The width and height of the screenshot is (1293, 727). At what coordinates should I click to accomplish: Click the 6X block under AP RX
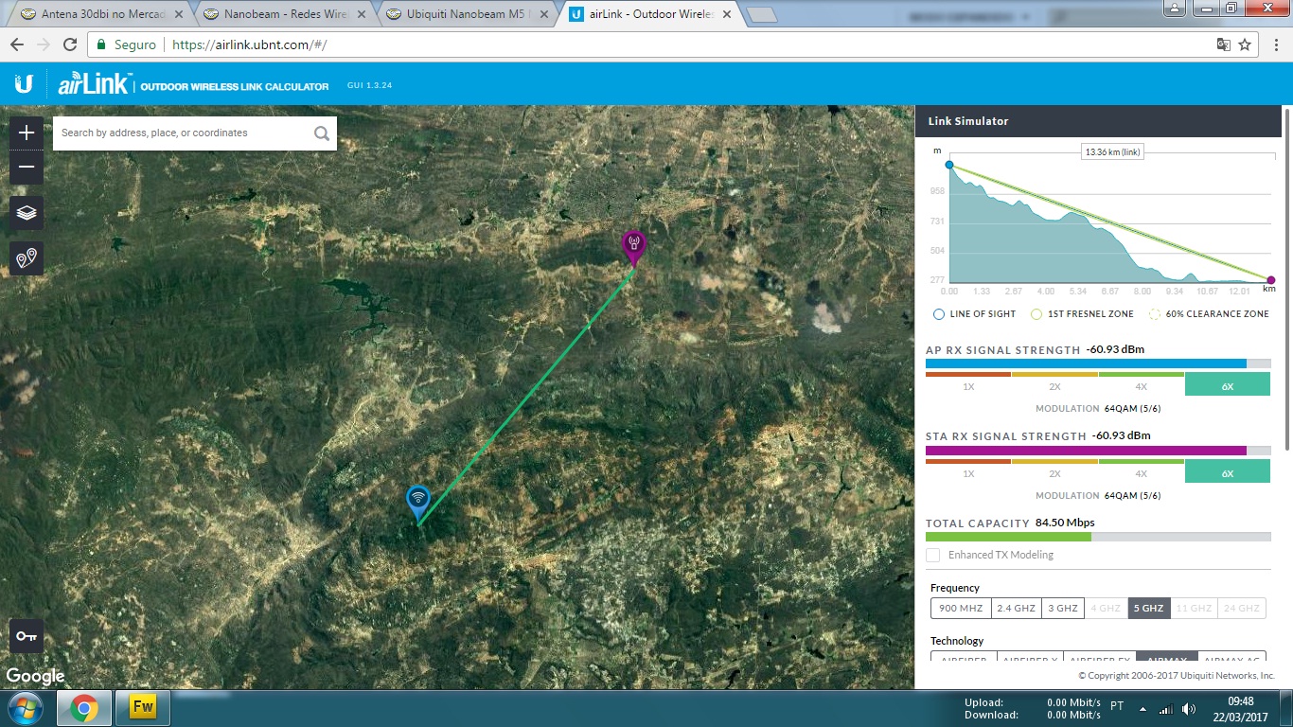click(x=1228, y=384)
